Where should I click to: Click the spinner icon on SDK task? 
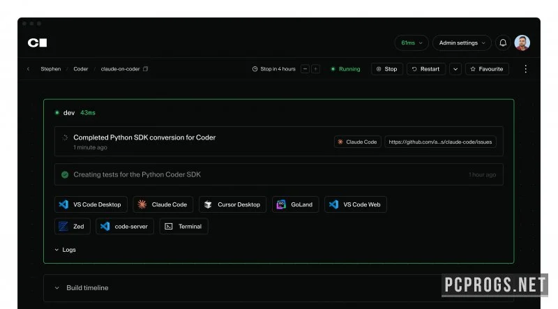pos(65,137)
